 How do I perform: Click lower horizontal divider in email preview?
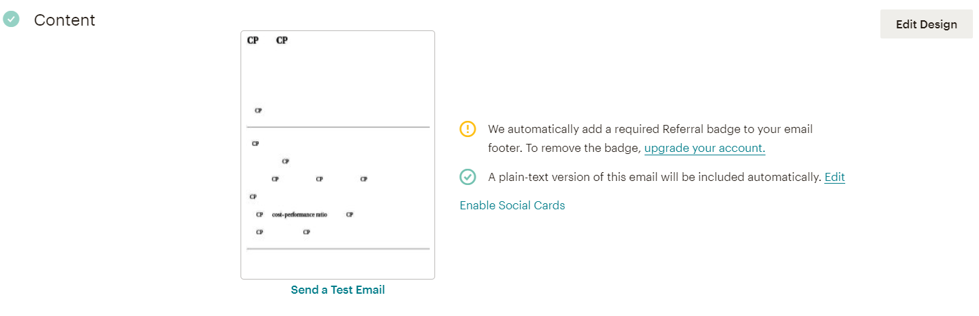coord(338,249)
